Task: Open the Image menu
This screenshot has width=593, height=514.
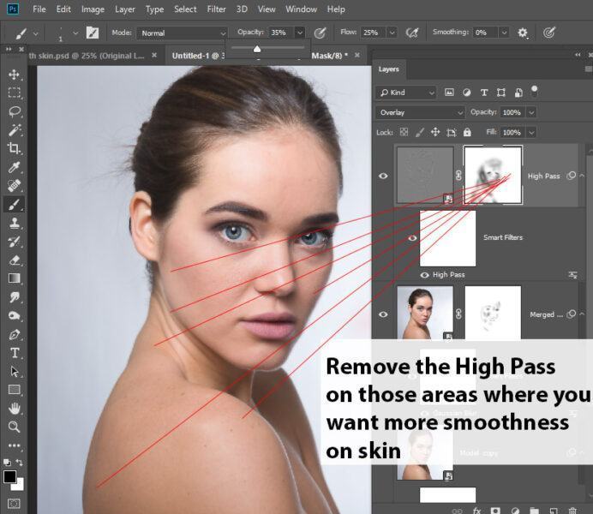Action: coord(93,9)
